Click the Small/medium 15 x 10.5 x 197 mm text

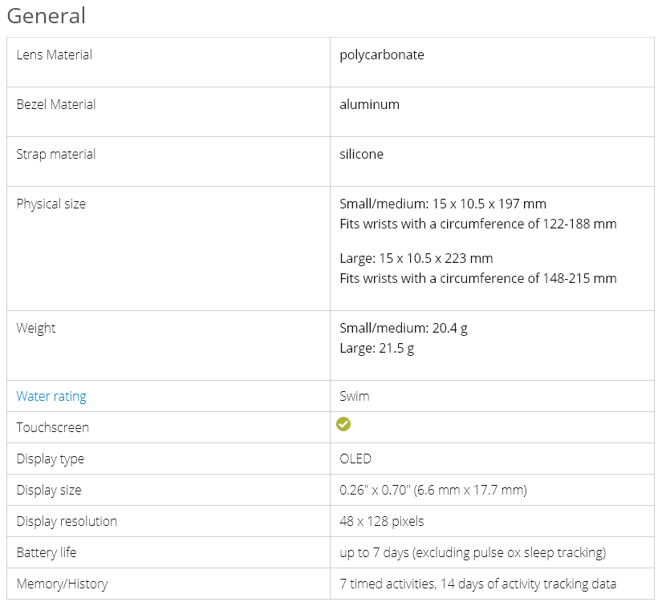(443, 204)
